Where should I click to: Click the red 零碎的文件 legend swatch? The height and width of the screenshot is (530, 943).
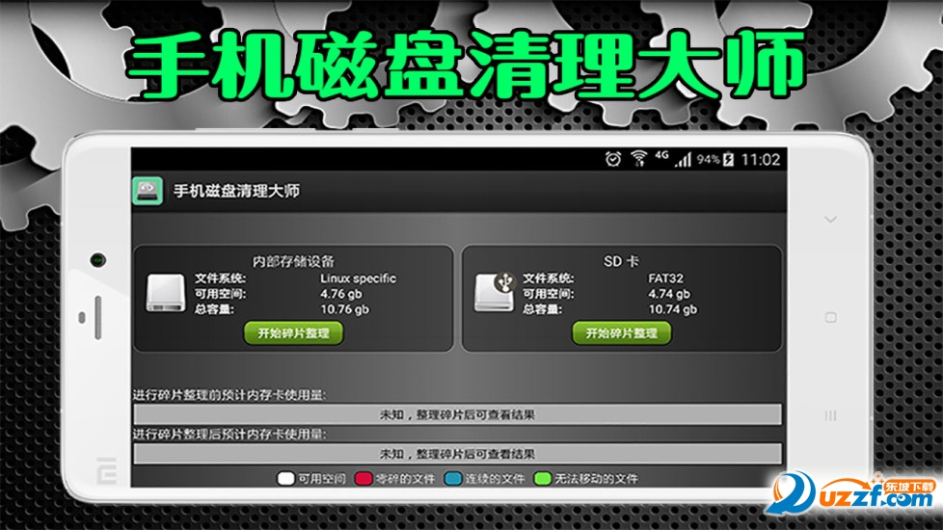click(x=364, y=478)
